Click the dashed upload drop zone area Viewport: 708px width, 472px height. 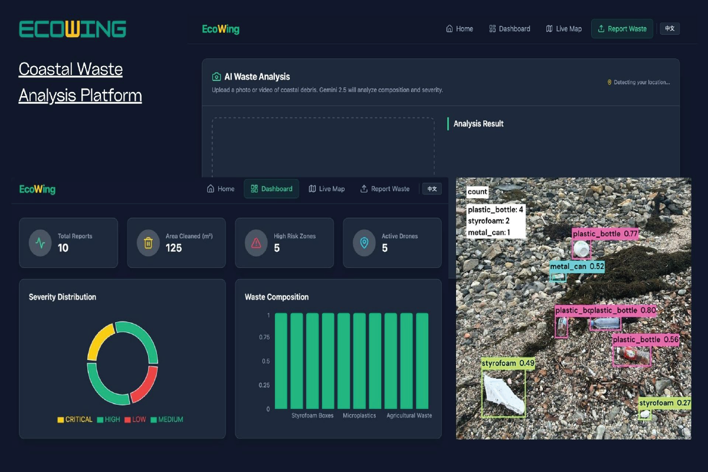(x=323, y=147)
